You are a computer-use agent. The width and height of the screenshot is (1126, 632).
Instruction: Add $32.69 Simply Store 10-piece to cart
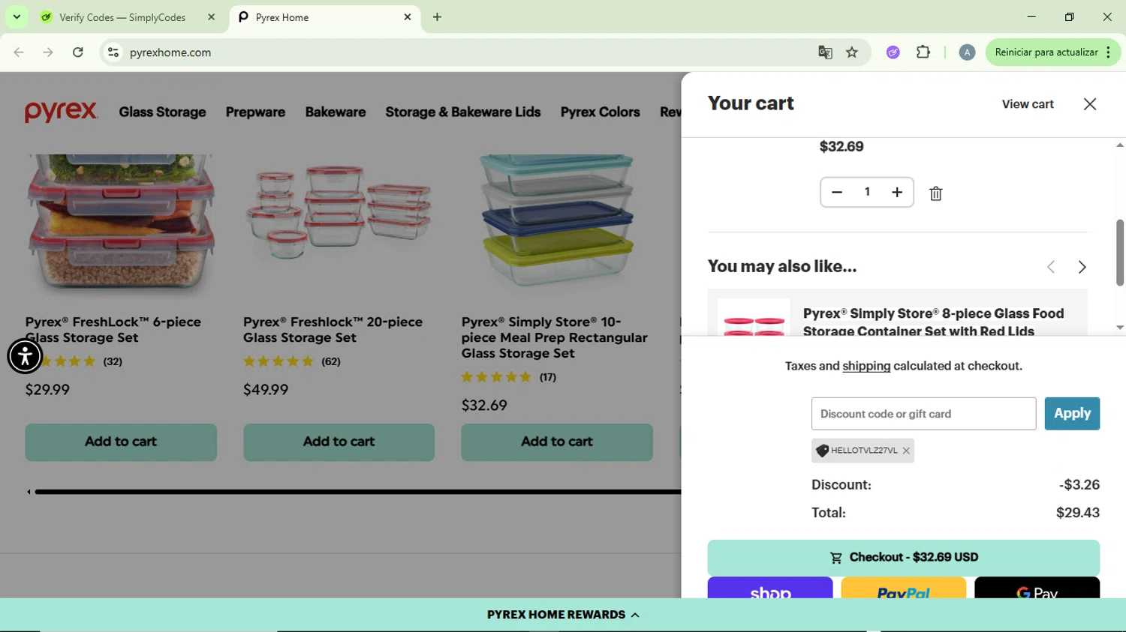point(557,442)
